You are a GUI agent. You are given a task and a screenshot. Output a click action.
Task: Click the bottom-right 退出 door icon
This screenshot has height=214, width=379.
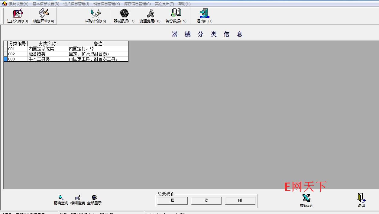(361, 200)
